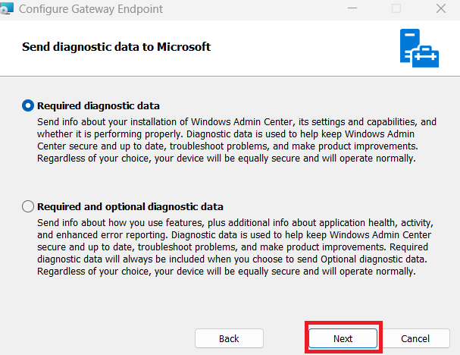
Task: Click description starting 'Send info about how you use'
Action: tap(235, 247)
